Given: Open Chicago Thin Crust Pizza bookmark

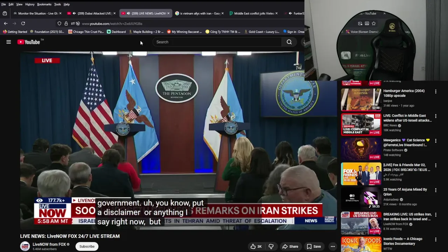Looking at the screenshot, I should (x=86, y=32).
